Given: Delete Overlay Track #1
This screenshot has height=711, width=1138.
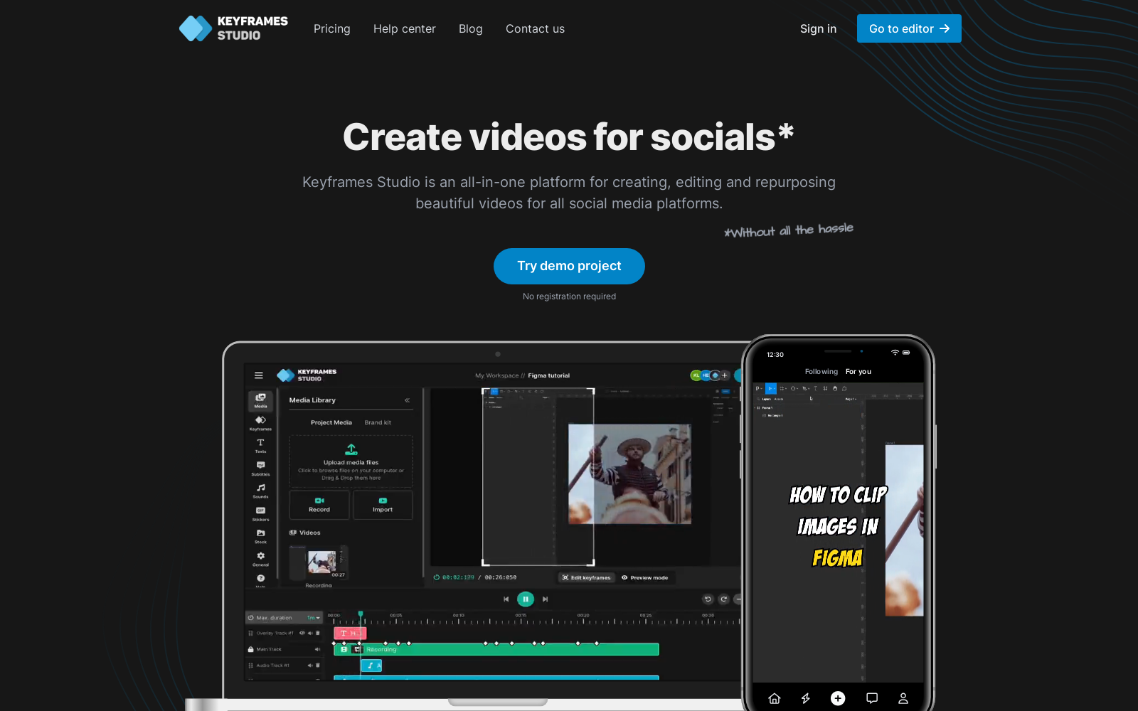Looking at the screenshot, I should tap(318, 633).
